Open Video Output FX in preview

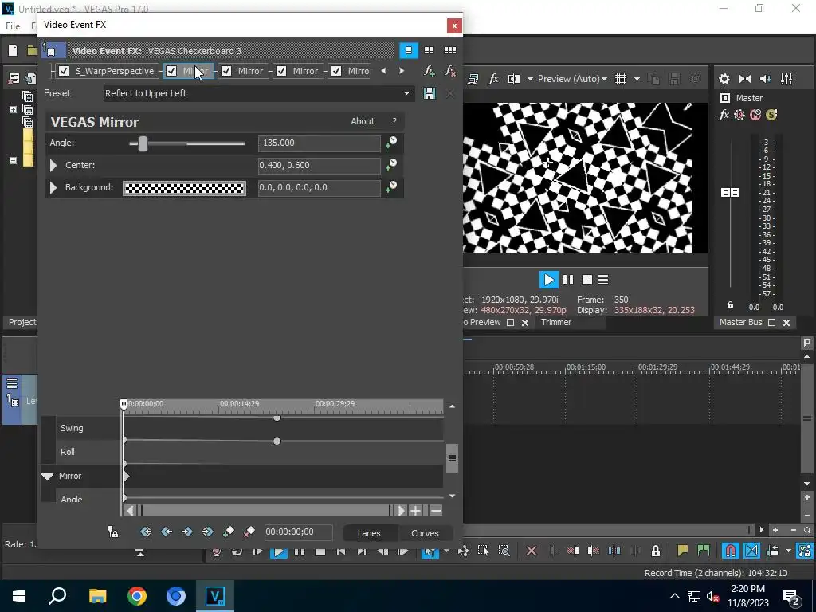pyautogui.click(x=492, y=79)
